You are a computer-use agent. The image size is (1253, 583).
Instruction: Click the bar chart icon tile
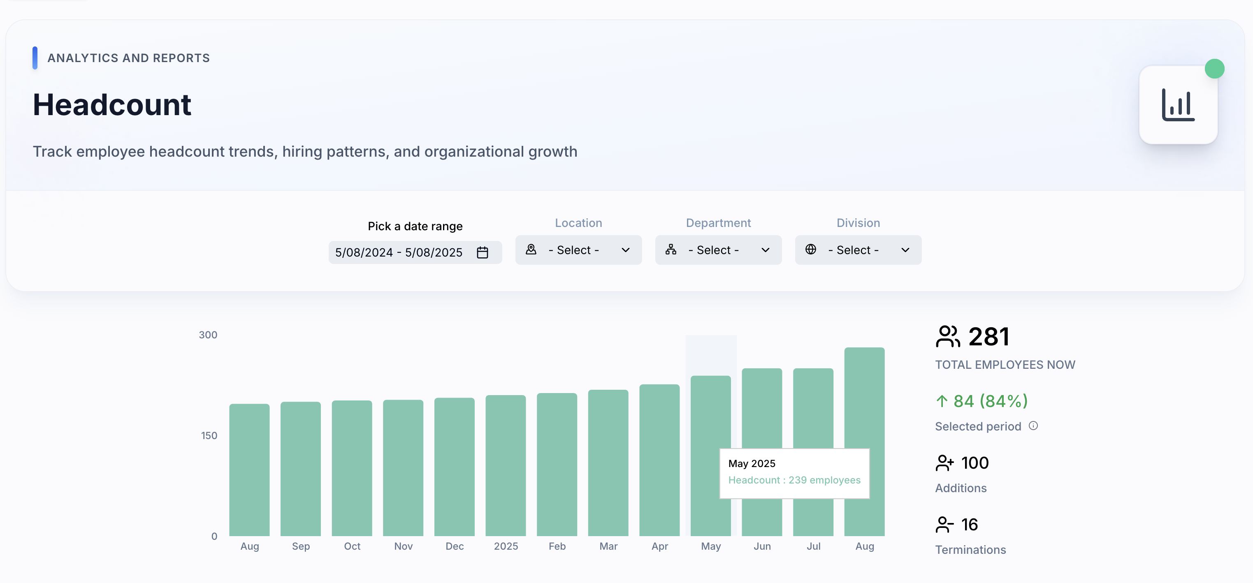(x=1178, y=105)
